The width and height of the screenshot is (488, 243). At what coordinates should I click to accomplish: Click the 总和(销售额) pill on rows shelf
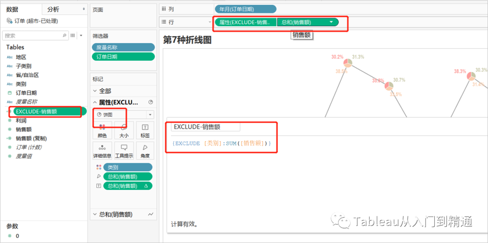tap(308, 22)
